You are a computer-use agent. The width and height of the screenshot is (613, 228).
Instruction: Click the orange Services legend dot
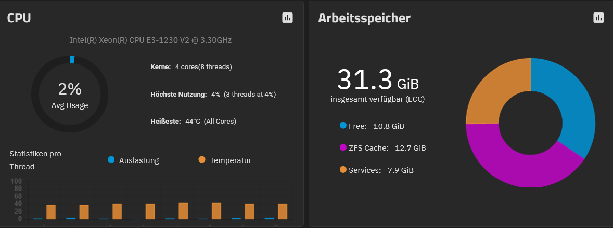343,169
